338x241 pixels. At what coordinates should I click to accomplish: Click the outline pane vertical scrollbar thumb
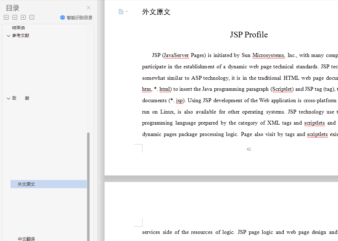coord(88,187)
